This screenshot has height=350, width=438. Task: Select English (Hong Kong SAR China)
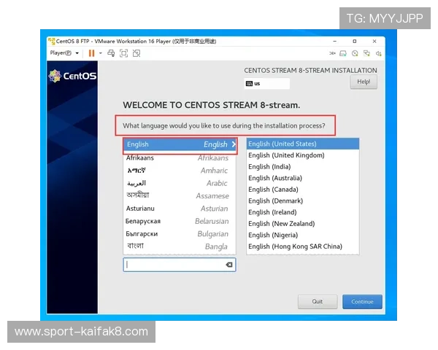point(295,246)
